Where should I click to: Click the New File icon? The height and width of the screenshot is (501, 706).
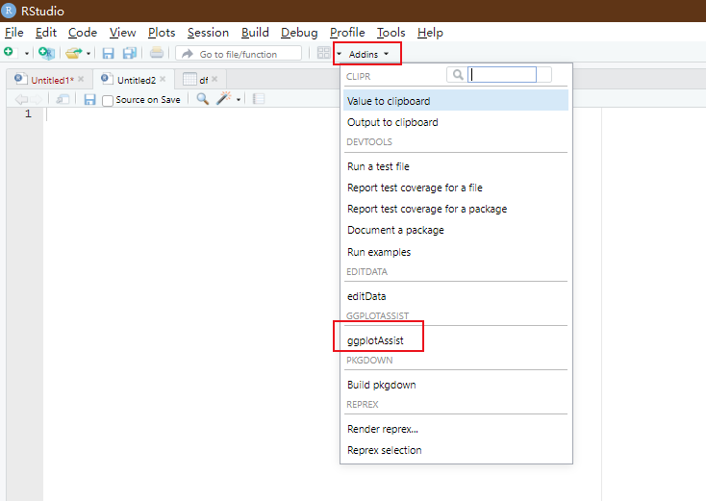[9, 53]
